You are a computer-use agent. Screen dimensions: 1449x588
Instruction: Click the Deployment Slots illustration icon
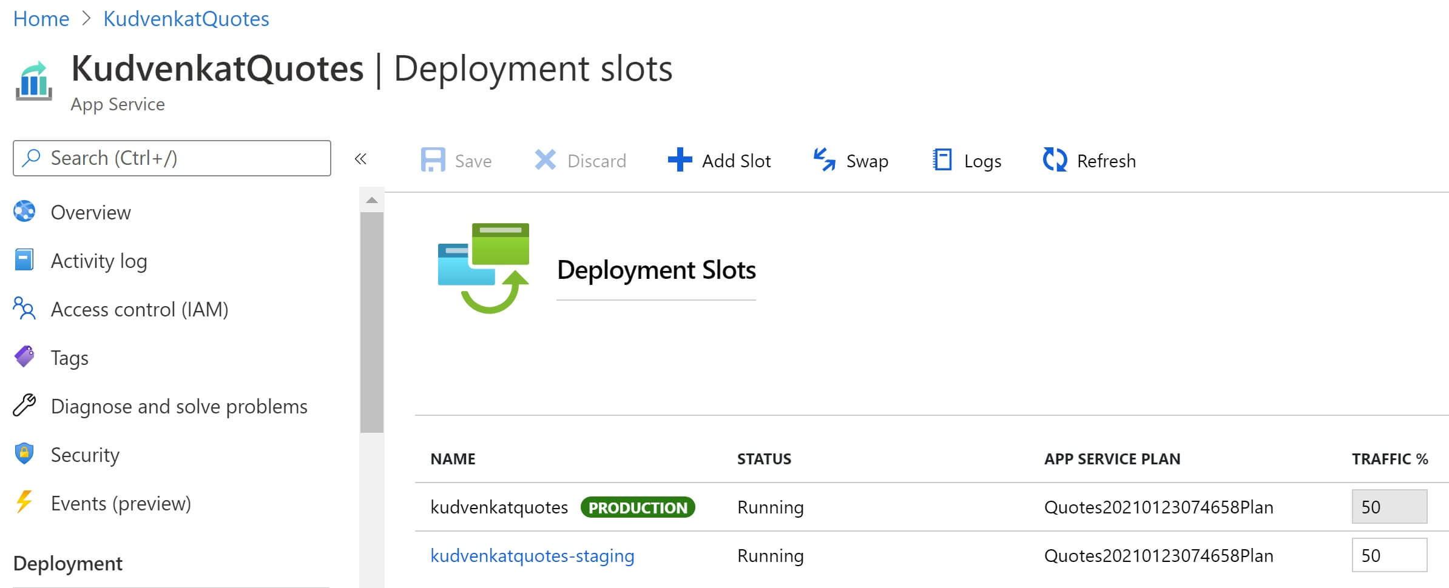click(484, 268)
